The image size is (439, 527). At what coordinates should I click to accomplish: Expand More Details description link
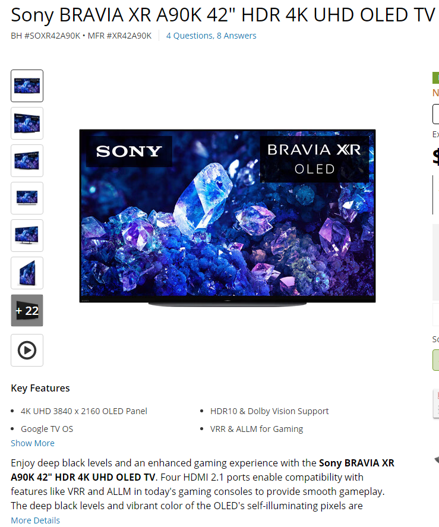35,520
